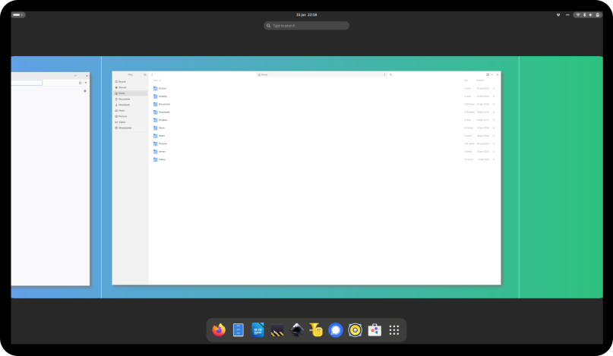This screenshot has width=613, height=356.
Task: Select Starred in the Files sidebar
Action: [130, 87]
